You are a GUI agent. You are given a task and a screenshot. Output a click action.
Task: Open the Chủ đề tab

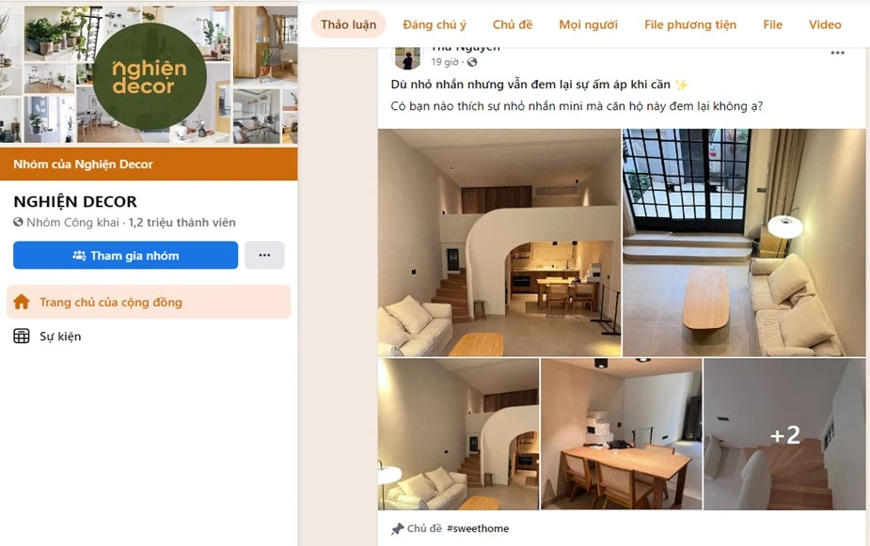point(512,24)
